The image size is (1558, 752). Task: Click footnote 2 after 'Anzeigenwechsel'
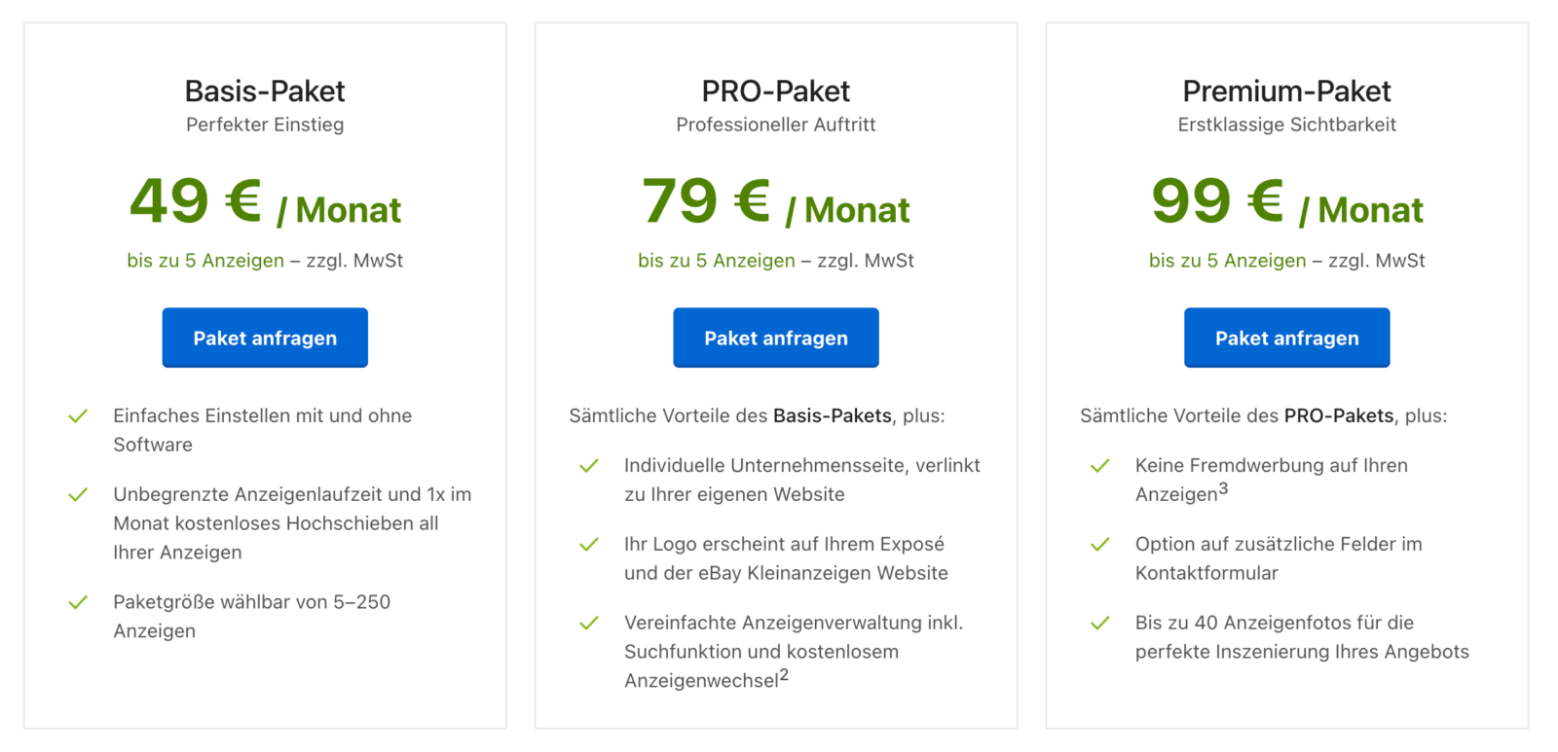point(784,675)
